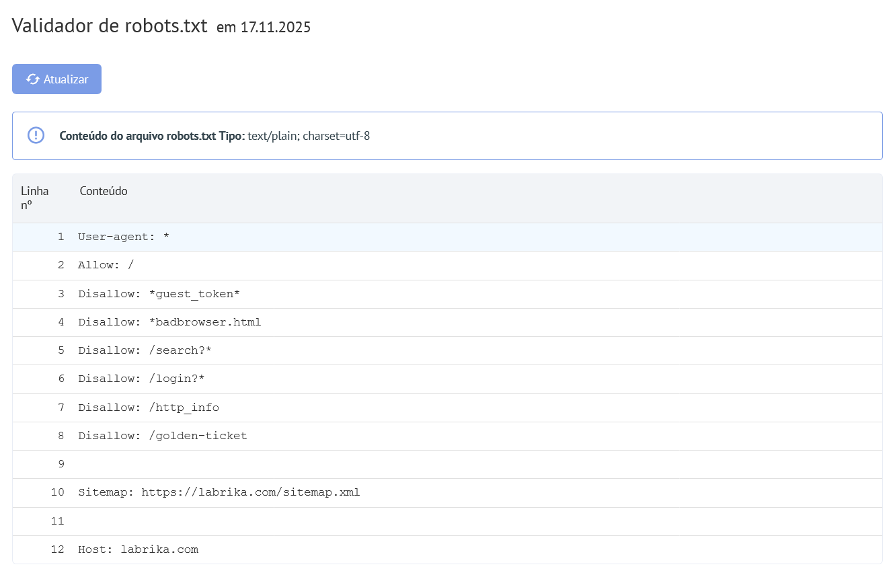Click the Linha nº column header
This screenshot has width=895, height=575.
[x=34, y=198]
